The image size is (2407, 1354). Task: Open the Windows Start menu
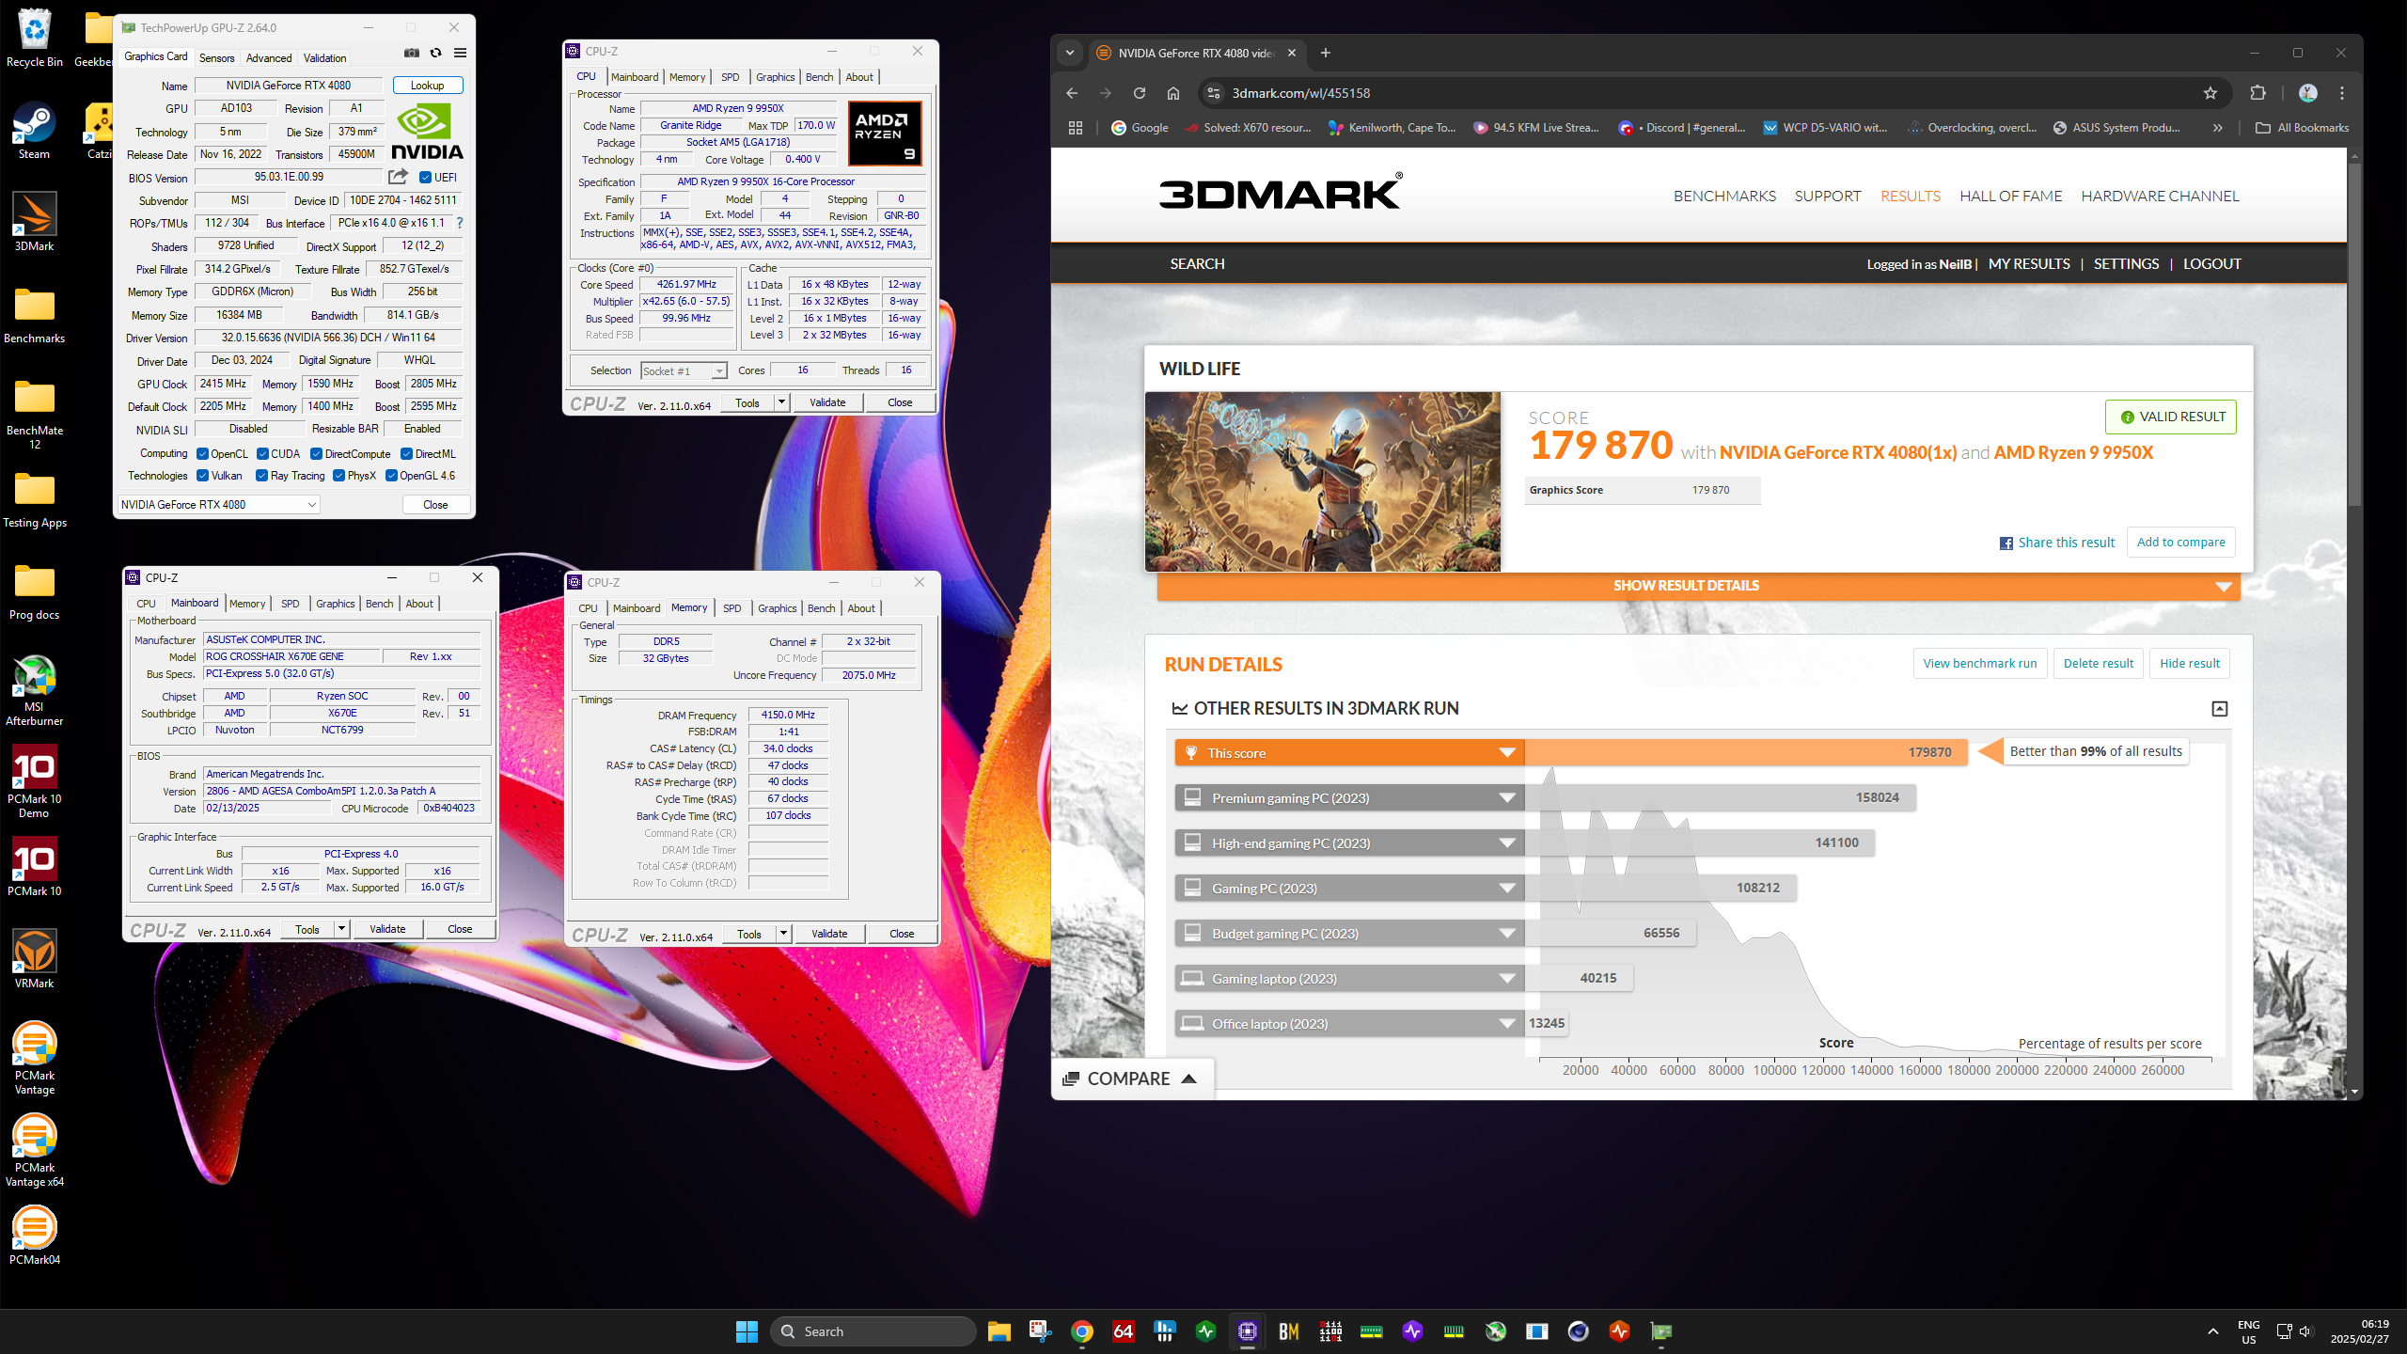tap(747, 1331)
